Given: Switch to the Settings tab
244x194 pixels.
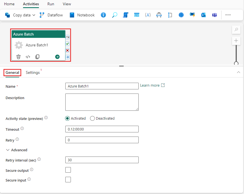Looking at the screenshot, I should [33, 72].
